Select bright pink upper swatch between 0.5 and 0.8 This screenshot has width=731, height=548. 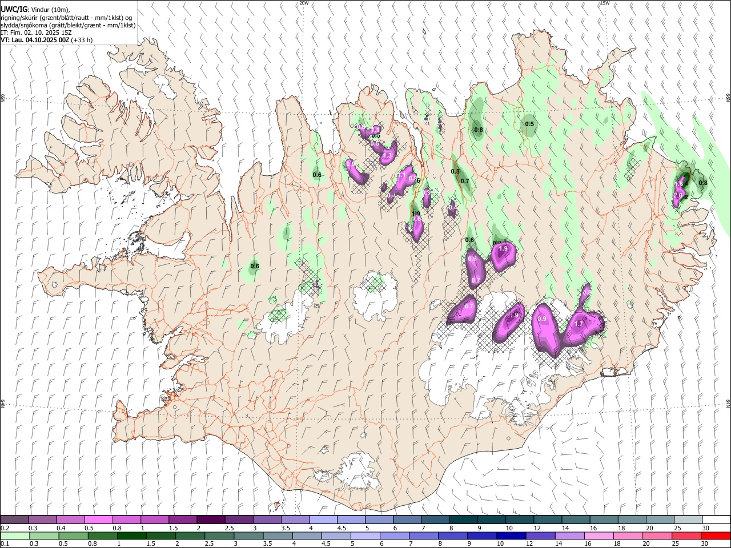[x=98, y=519]
